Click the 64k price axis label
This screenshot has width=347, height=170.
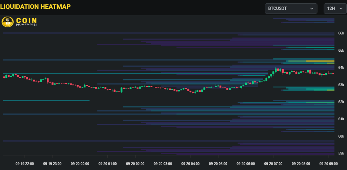click(x=341, y=68)
